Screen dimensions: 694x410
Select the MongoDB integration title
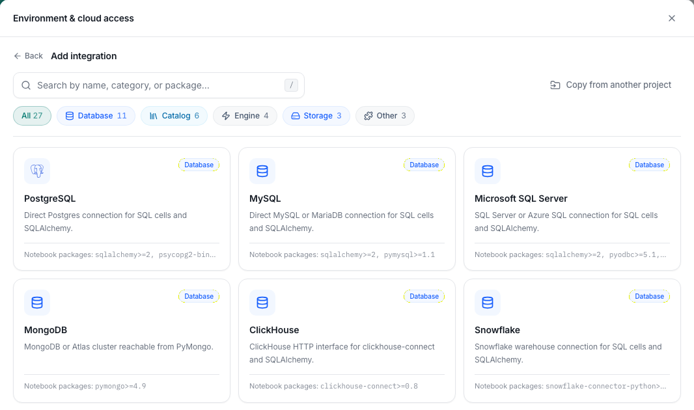[46, 330]
